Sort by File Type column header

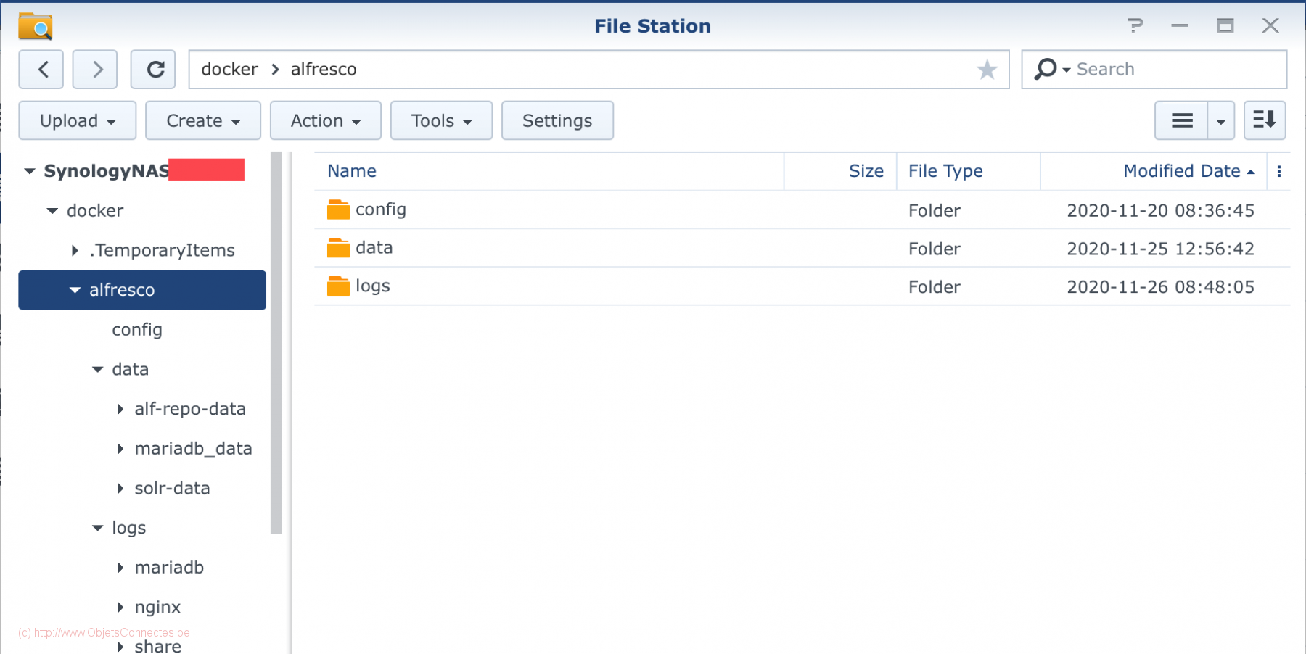pos(969,171)
